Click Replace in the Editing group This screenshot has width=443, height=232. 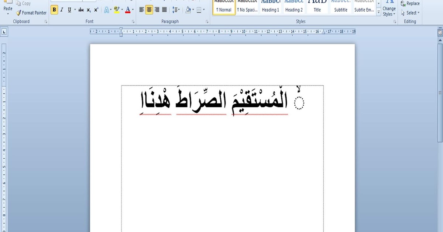click(x=410, y=3)
